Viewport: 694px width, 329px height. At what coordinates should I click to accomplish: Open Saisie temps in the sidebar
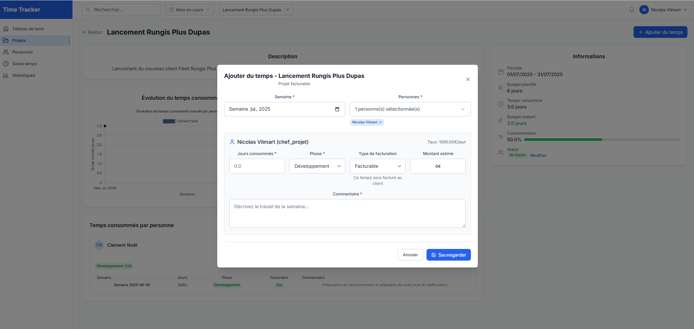(24, 64)
